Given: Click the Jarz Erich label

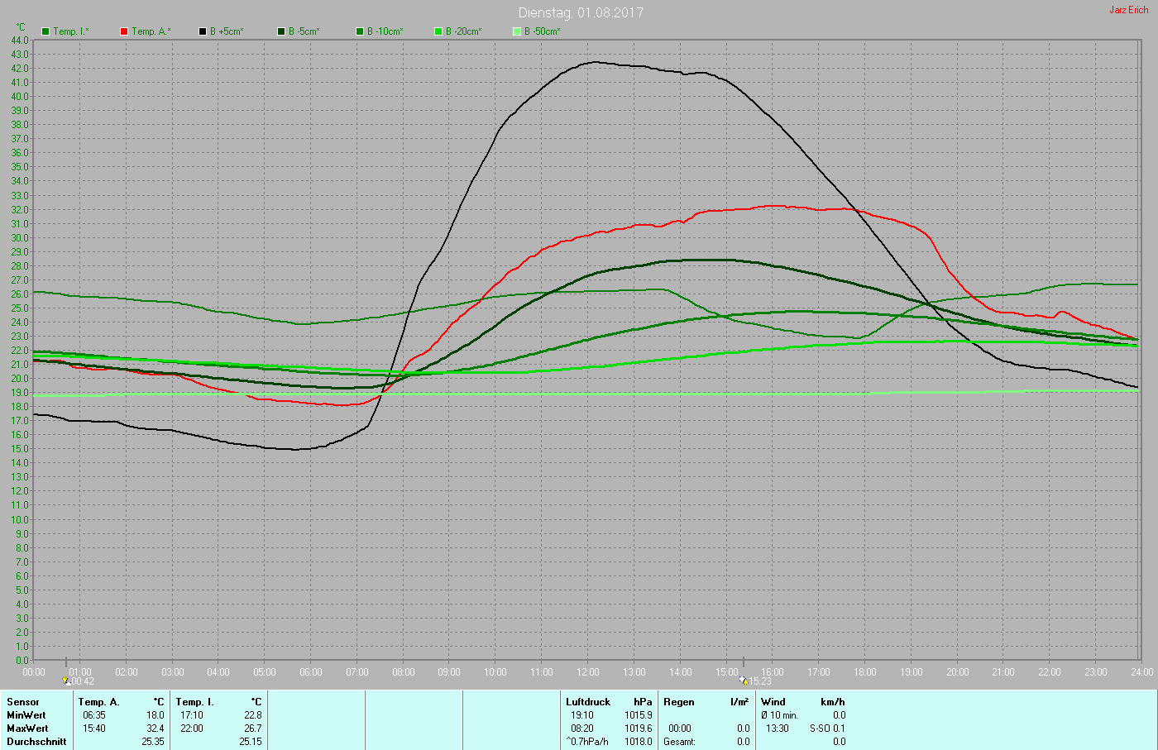Looking at the screenshot, I should coord(1128,10).
